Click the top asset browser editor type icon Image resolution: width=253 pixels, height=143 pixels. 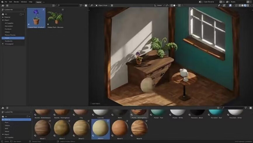point(3,5)
